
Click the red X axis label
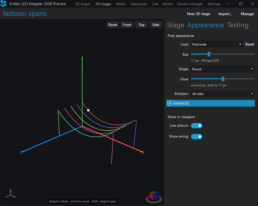(143, 153)
